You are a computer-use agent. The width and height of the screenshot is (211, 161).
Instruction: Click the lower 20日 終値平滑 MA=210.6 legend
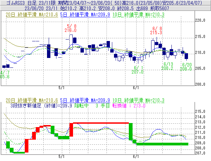32,100
